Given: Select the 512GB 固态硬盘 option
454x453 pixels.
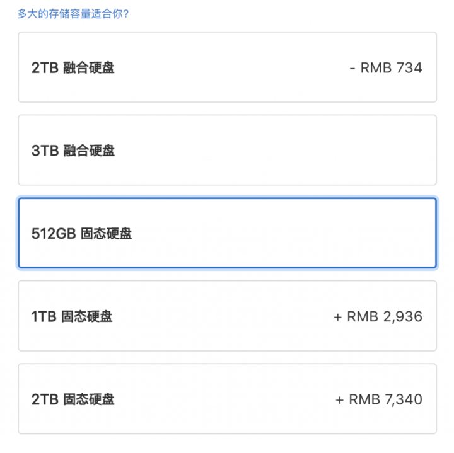Looking at the screenshot, I should (x=227, y=233).
